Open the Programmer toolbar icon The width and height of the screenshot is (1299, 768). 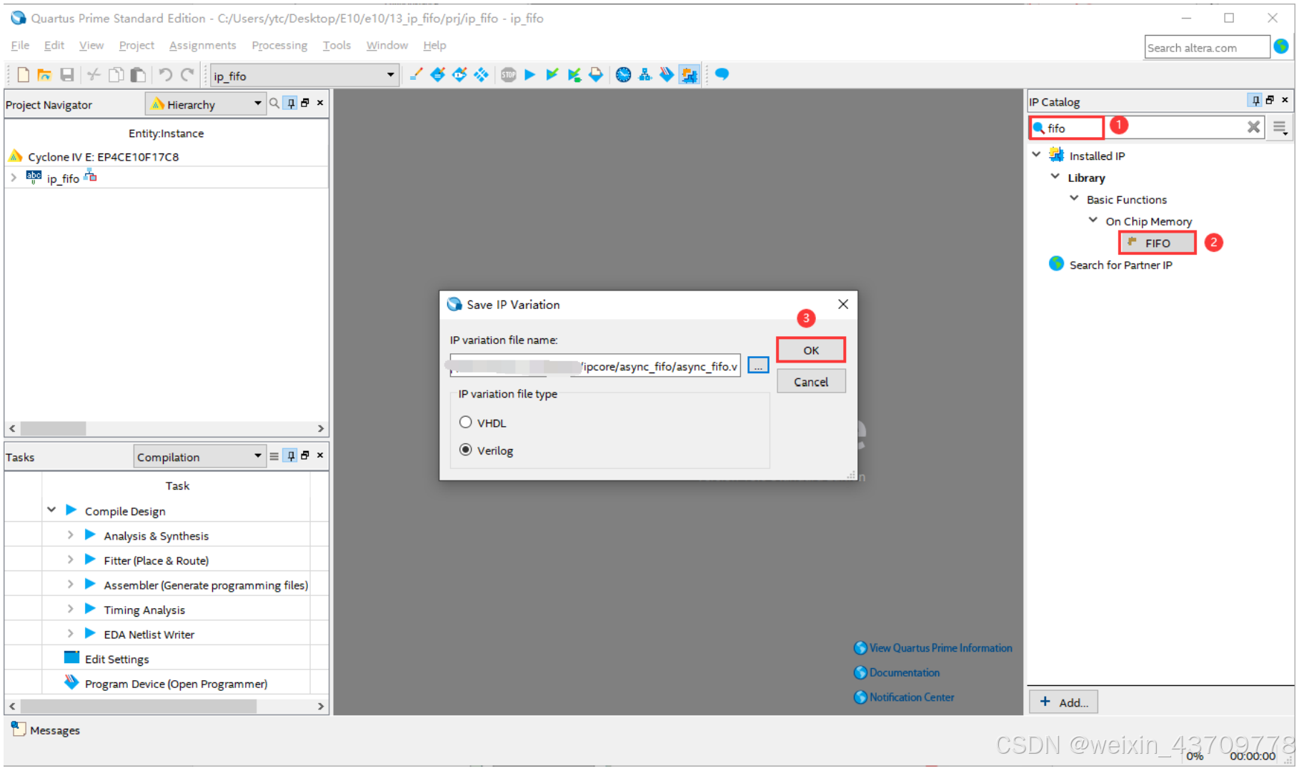[x=667, y=74]
